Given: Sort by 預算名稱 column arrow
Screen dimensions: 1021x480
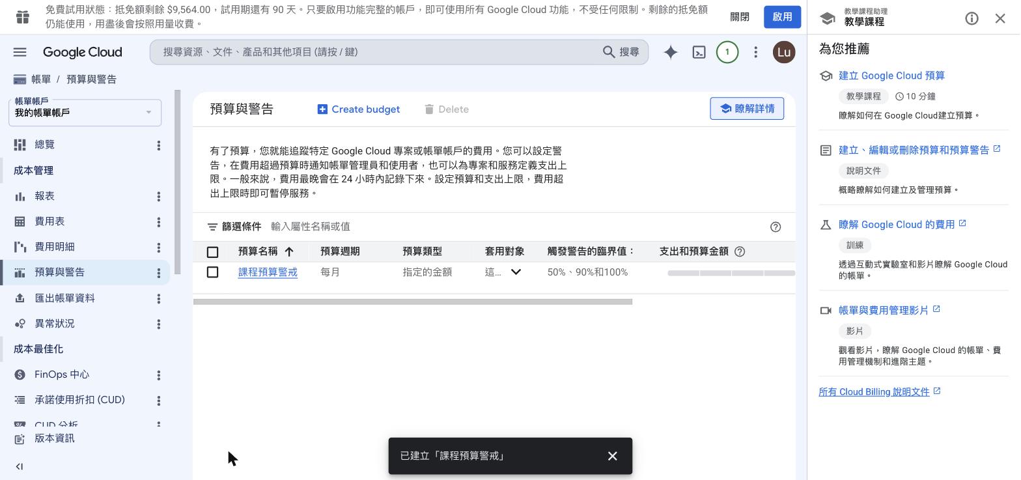Looking at the screenshot, I should pyautogui.click(x=288, y=251).
